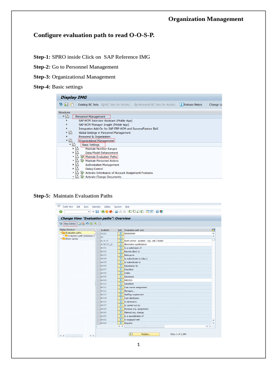This screenshot has width=277, height=369.
Task: Click the red Cancel icon in toolbar
Action: pyautogui.click(x=111, y=212)
